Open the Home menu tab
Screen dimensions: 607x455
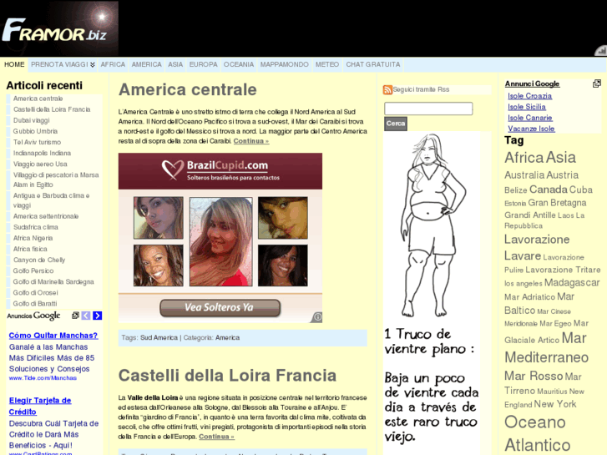[x=14, y=64]
